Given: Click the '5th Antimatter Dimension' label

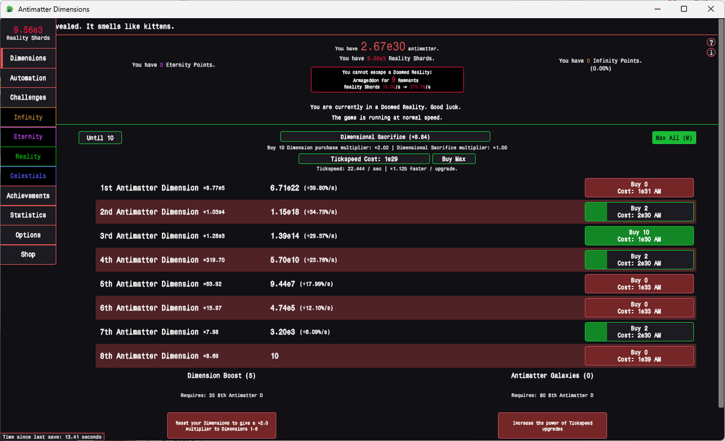Looking at the screenshot, I should (x=149, y=284).
